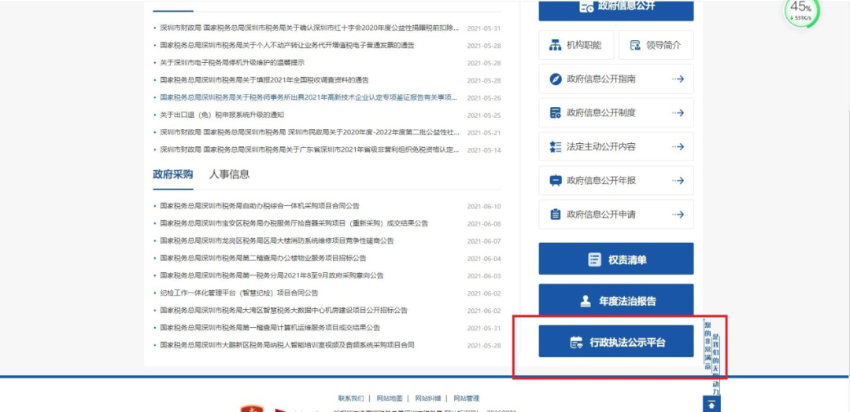Open 纪检工作一体化管理平台（智慧纪检）项目合同公告
Image resolution: width=850 pixels, height=412 pixels.
(239, 293)
